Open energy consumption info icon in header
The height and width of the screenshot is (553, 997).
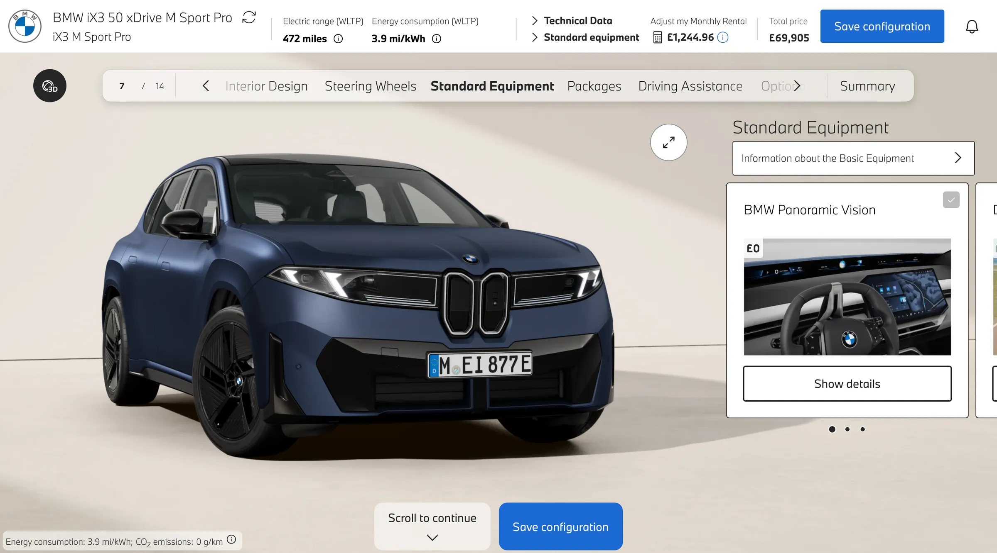(x=436, y=39)
